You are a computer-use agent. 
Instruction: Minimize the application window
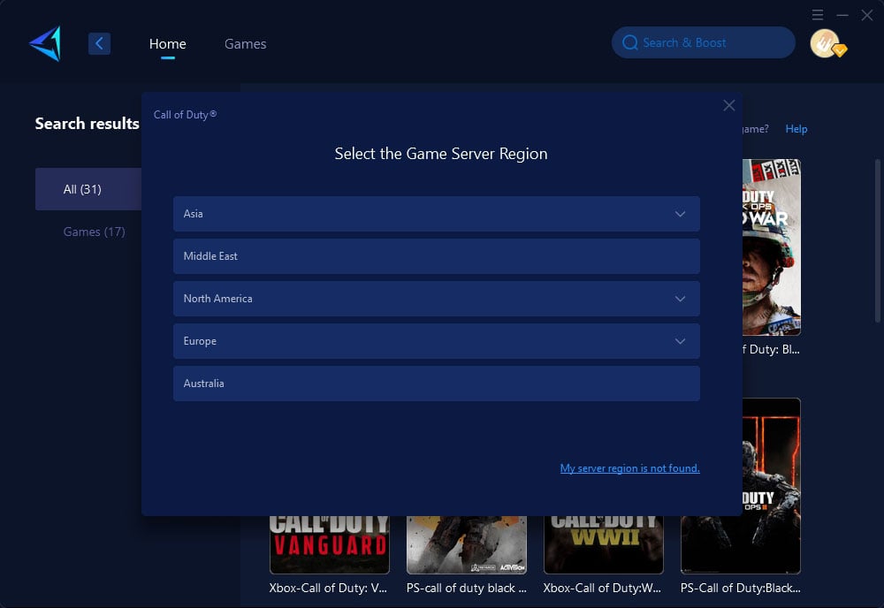coord(842,15)
